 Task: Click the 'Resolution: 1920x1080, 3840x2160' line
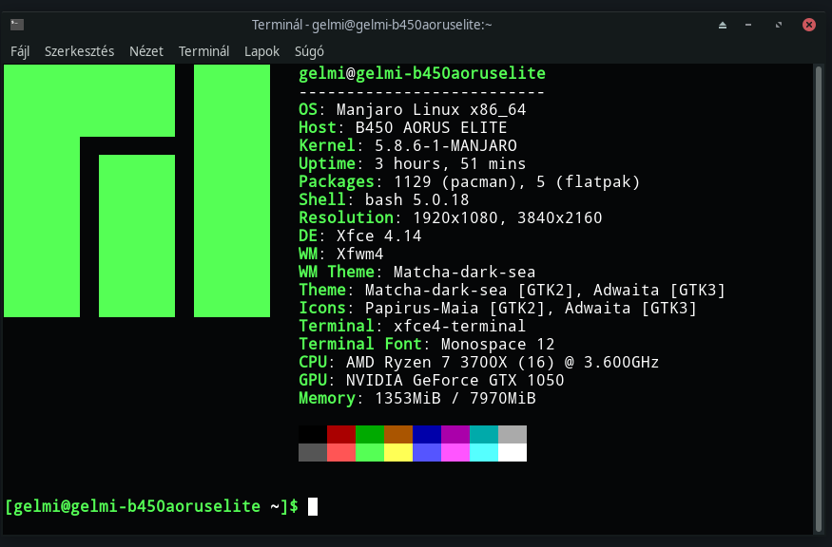(x=451, y=217)
